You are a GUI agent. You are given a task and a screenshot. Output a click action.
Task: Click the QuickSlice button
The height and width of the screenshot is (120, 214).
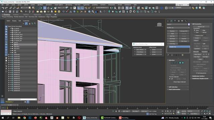pos(197,49)
